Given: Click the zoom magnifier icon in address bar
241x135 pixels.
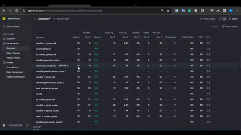Looking at the screenshot, I should (162, 10).
